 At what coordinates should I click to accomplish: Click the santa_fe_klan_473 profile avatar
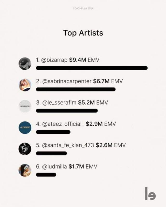pyautogui.click(x=25, y=149)
